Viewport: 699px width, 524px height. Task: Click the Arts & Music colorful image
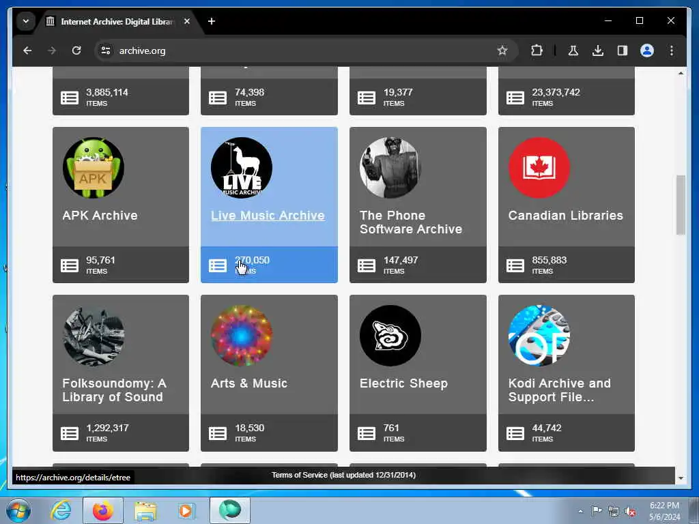click(242, 336)
